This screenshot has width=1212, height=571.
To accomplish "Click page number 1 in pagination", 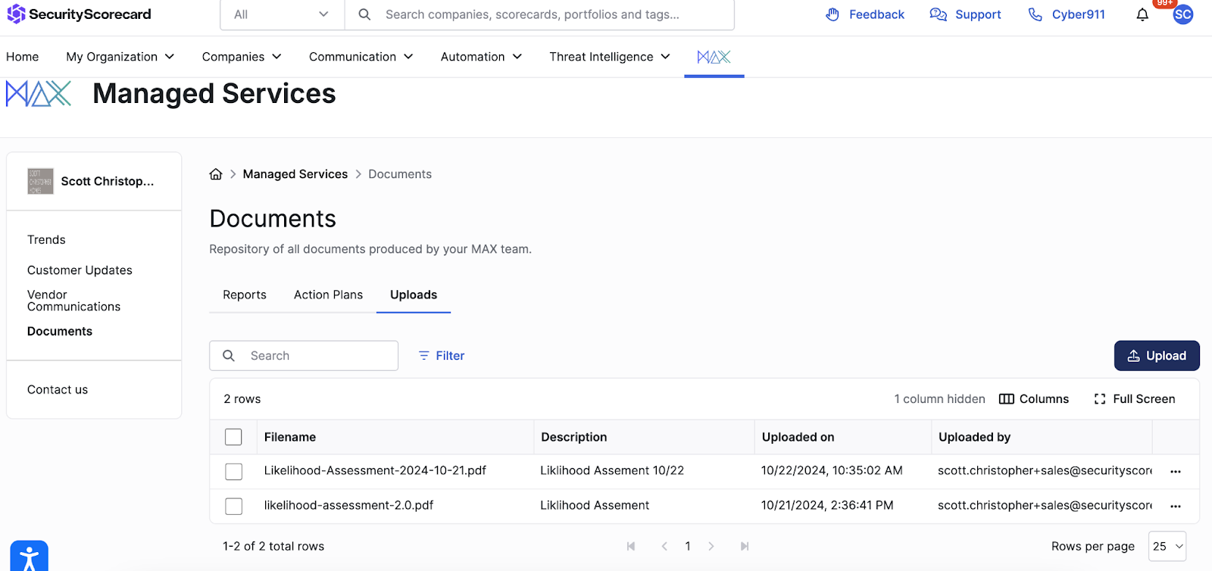I will [x=688, y=546].
